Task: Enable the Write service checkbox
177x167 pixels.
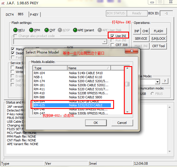Action: click(x=12, y=72)
